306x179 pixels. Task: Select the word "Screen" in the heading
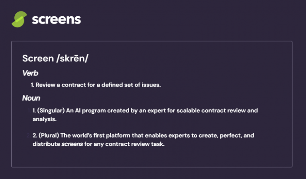point(37,58)
